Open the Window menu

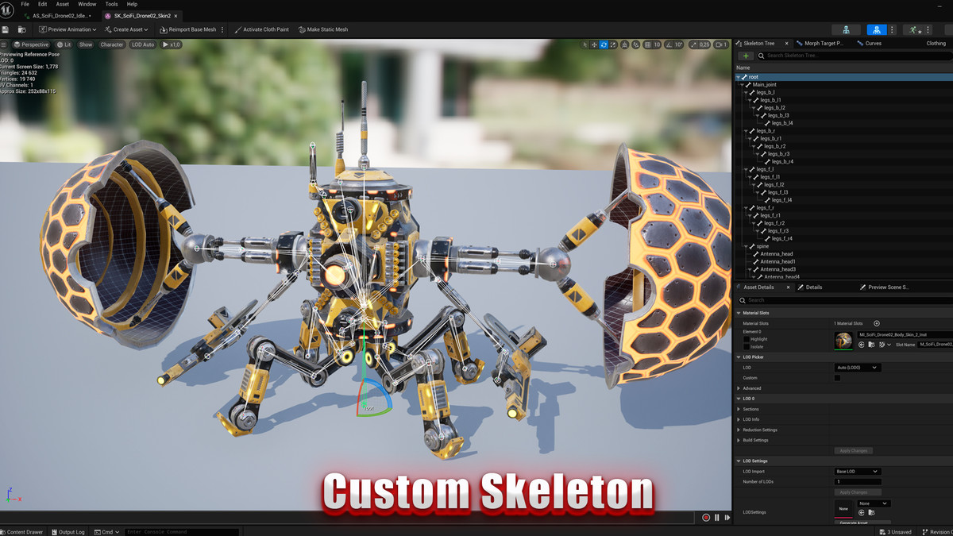[x=87, y=4]
